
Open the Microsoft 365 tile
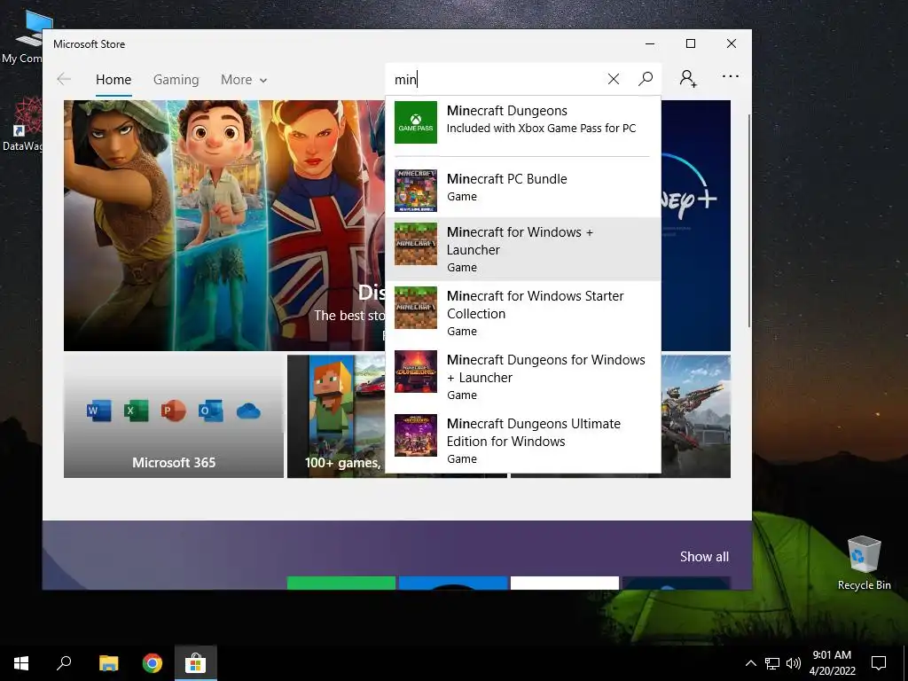[x=174, y=417]
